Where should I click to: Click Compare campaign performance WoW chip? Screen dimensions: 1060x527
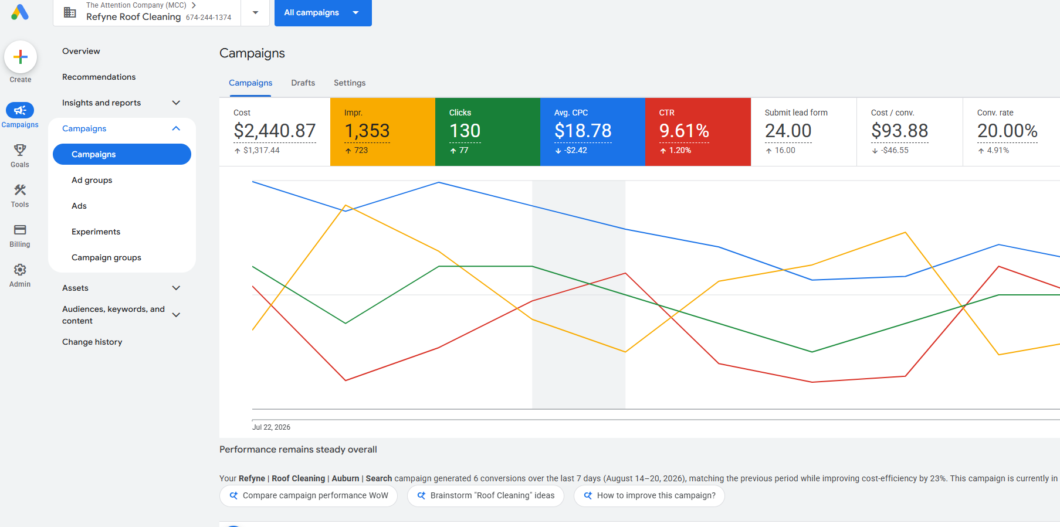[309, 495]
